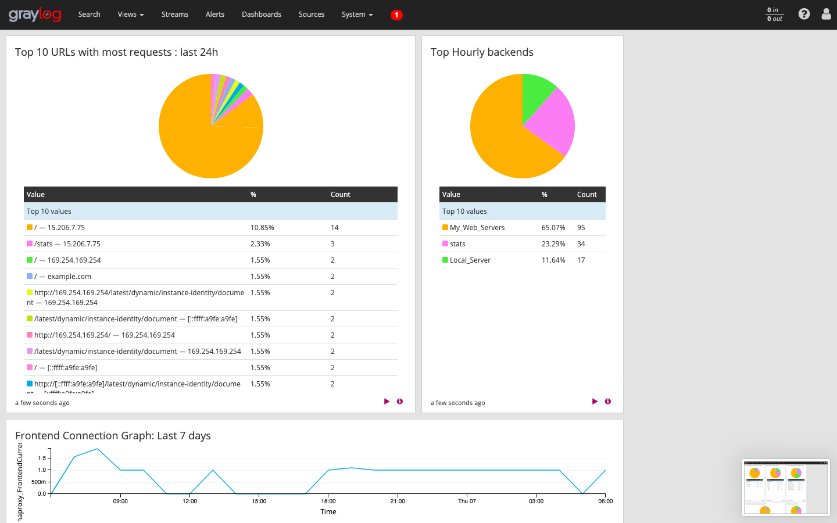Click green swatch for Local_Server

coord(445,260)
